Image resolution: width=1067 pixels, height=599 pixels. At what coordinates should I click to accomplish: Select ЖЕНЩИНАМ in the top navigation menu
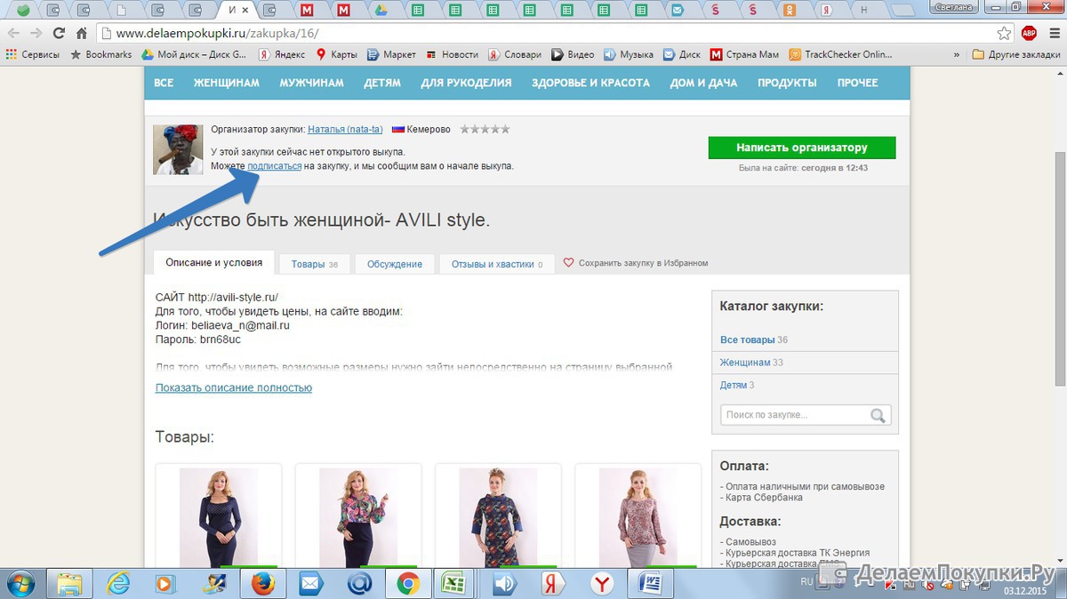coord(226,83)
